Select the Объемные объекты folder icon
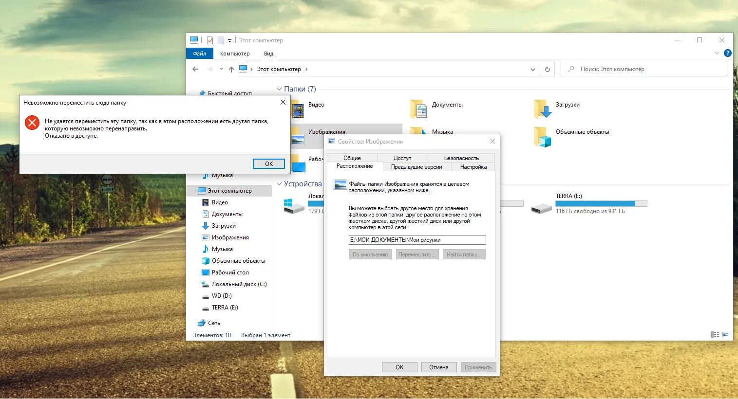Image resolution: width=738 pixels, height=399 pixels. tap(543, 137)
